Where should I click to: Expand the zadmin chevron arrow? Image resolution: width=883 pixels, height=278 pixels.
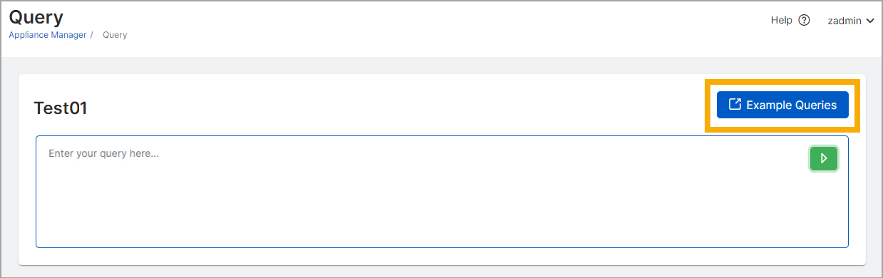point(870,21)
